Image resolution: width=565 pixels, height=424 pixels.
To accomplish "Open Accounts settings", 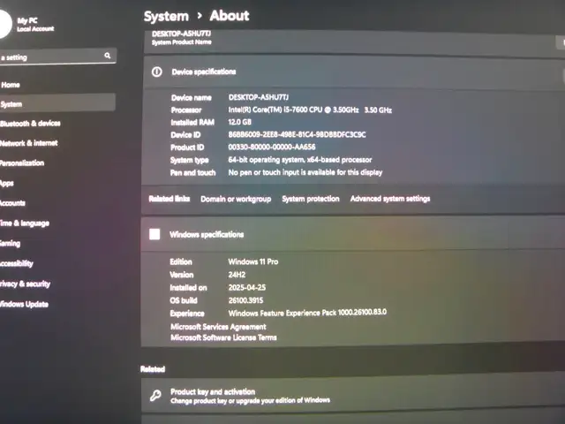I will pyautogui.click(x=12, y=203).
